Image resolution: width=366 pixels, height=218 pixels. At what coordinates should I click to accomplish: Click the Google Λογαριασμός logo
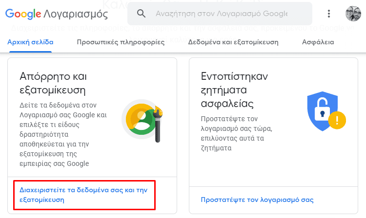[x=57, y=14]
